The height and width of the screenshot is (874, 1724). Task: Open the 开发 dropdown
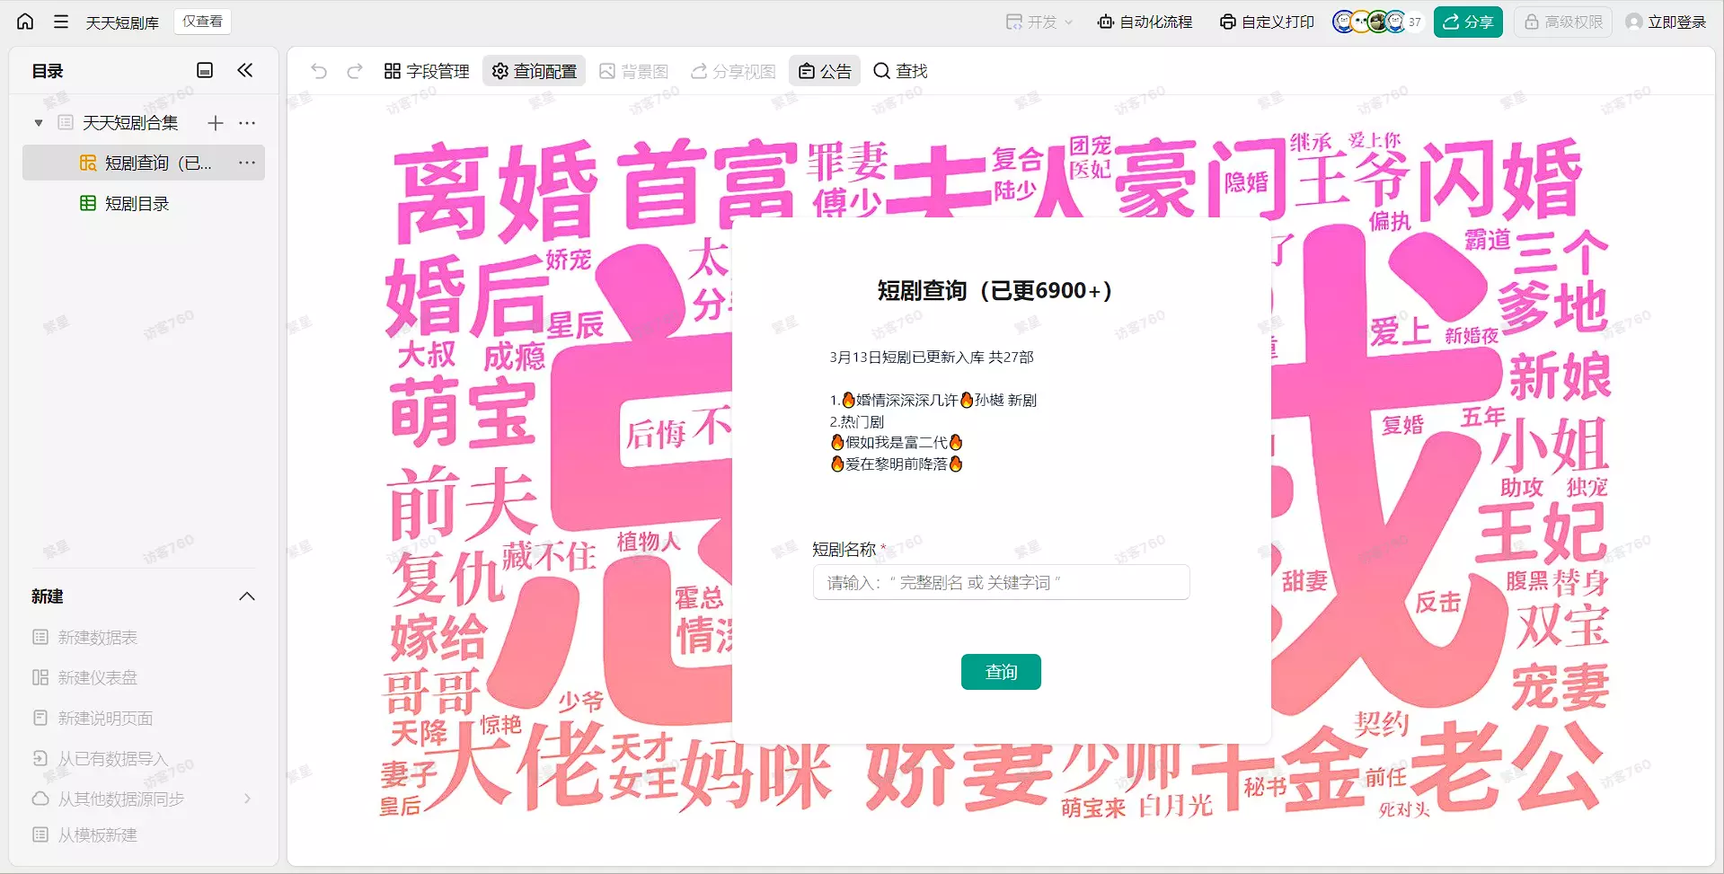1039,22
